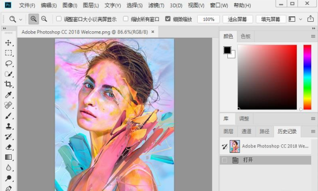Select the Crop tool
318x191 pixels.
(8, 84)
